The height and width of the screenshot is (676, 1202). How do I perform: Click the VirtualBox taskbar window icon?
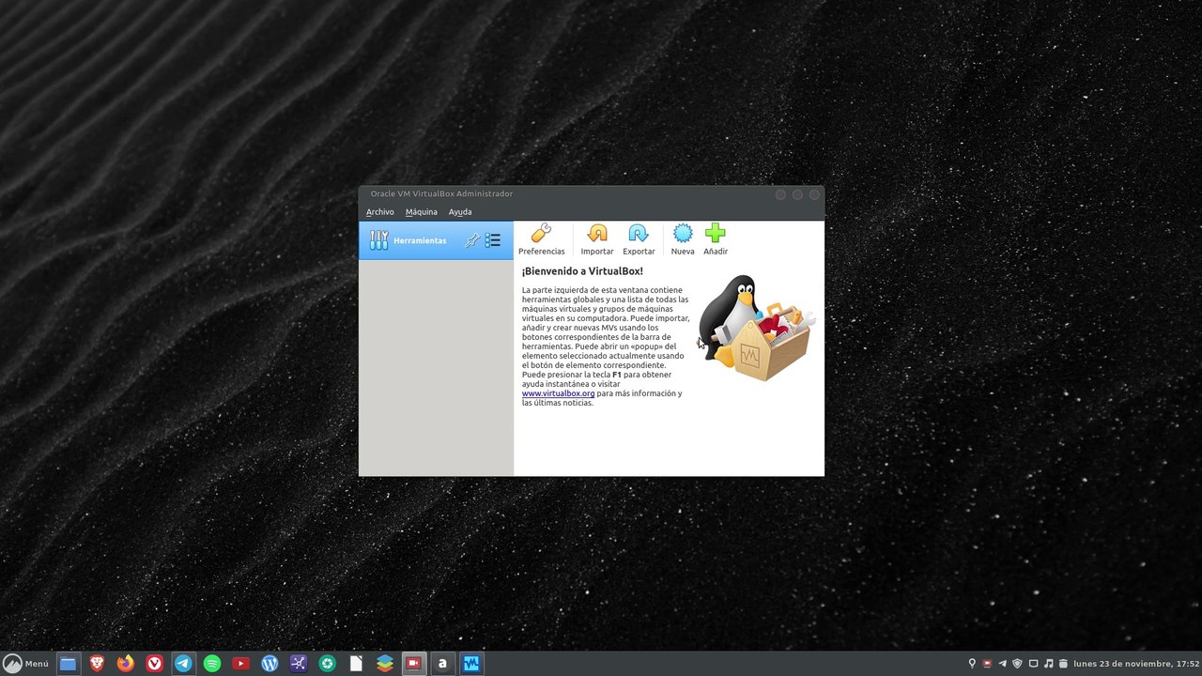point(471,664)
